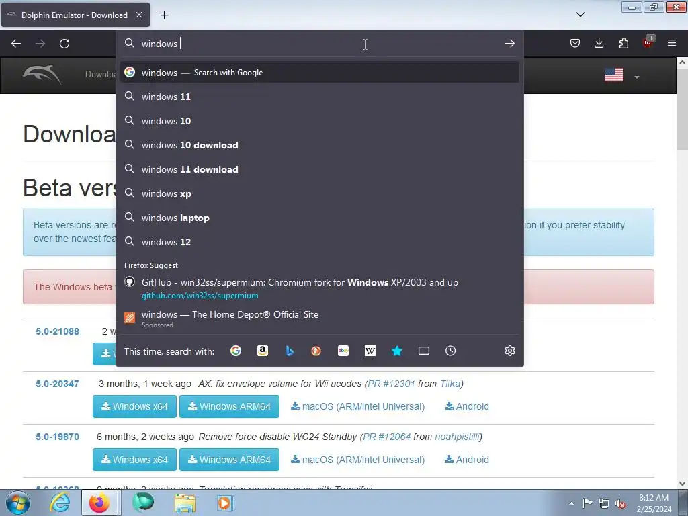Open the Windows Start menu
This screenshot has height=516, width=688.
tap(18, 503)
